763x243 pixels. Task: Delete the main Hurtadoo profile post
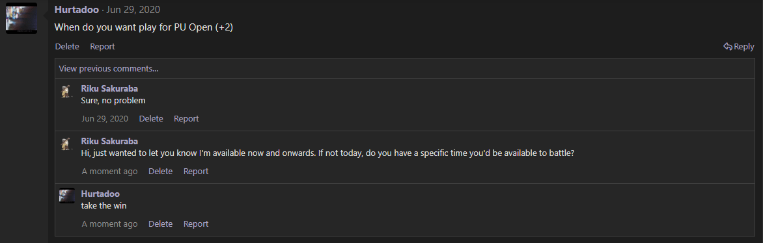coord(67,47)
